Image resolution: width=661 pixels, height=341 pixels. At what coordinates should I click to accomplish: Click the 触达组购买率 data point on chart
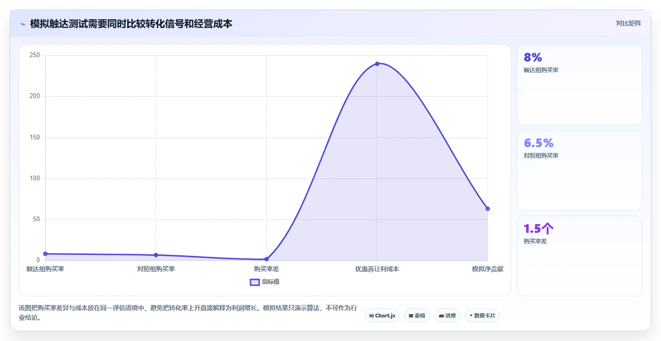click(x=45, y=254)
